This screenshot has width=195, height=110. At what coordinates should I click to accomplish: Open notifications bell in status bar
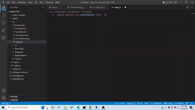[192, 103]
